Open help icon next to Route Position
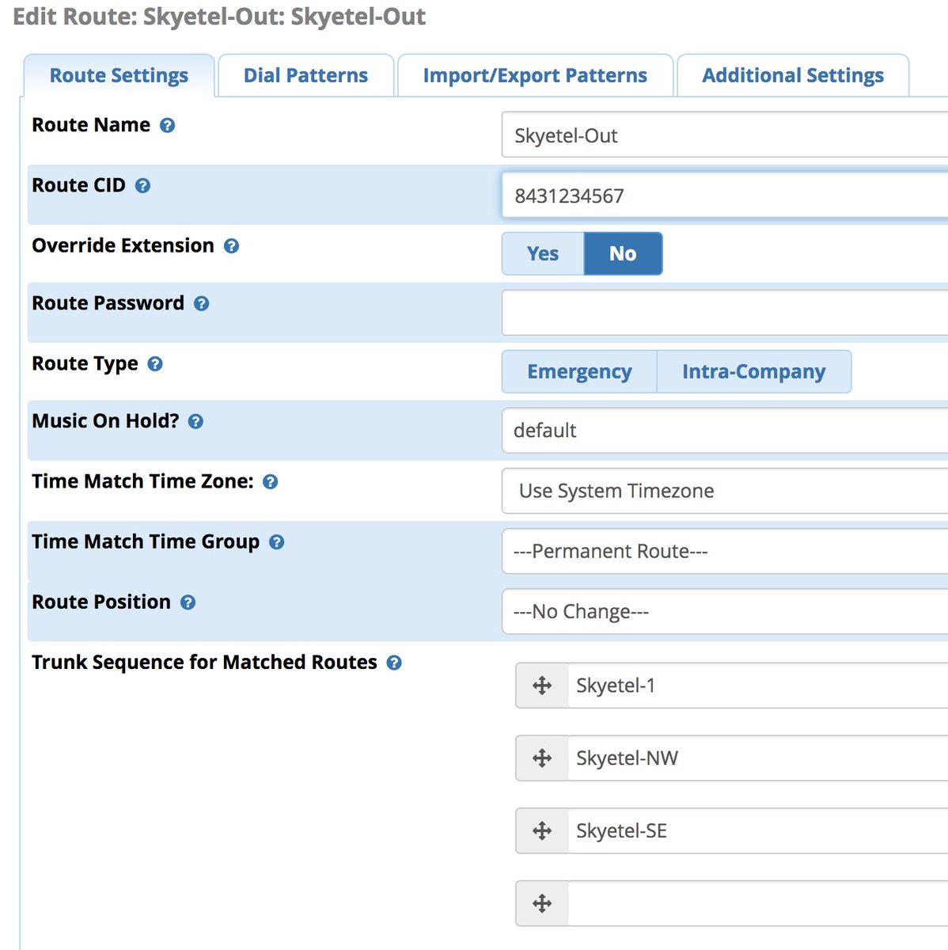The width and height of the screenshot is (948, 950). [x=188, y=602]
